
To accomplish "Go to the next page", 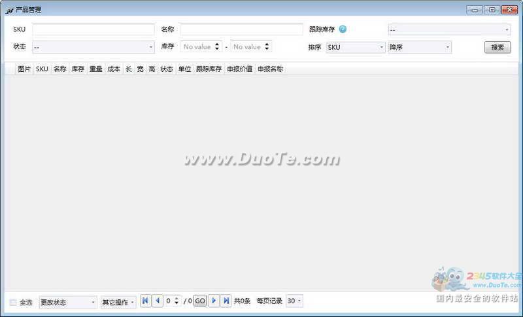I will point(214,301).
